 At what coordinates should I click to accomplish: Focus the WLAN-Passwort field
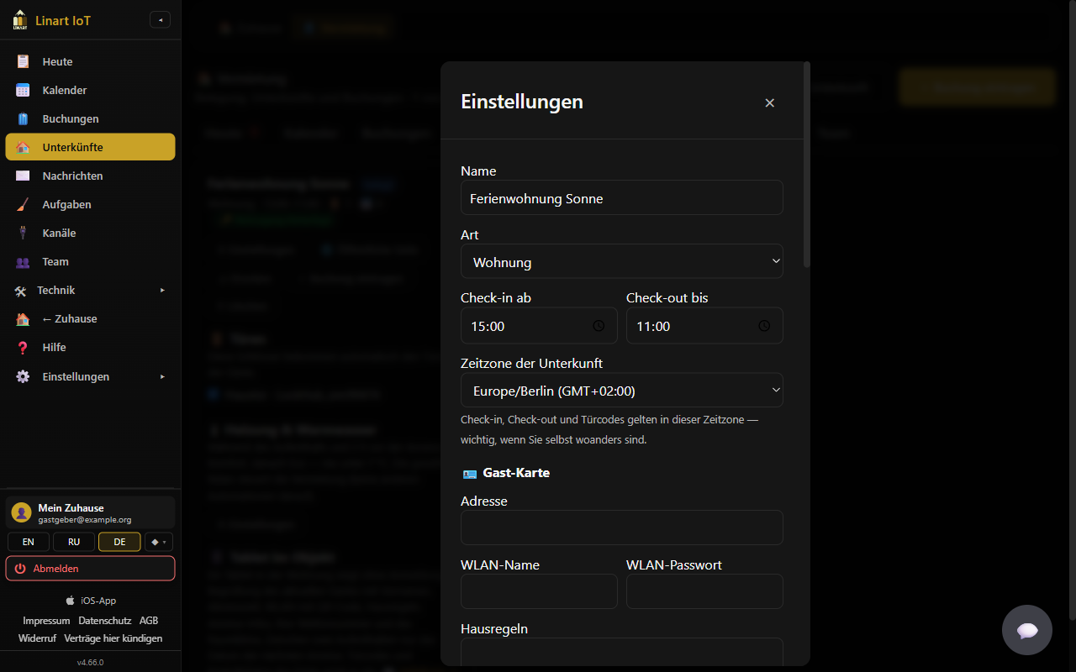pyautogui.click(x=704, y=591)
